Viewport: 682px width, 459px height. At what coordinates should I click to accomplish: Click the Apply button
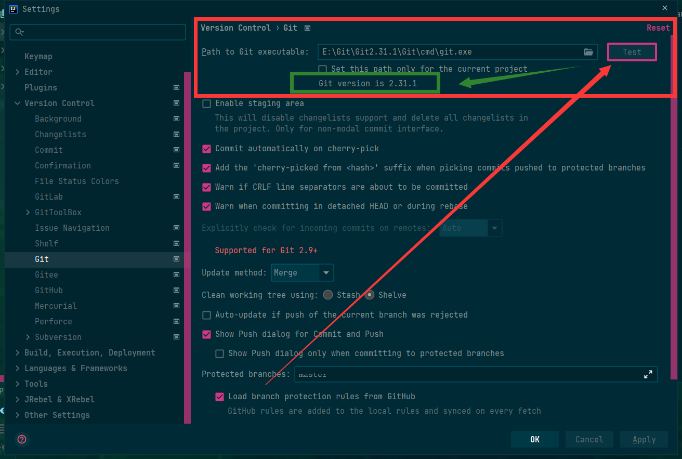click(644, 439)
